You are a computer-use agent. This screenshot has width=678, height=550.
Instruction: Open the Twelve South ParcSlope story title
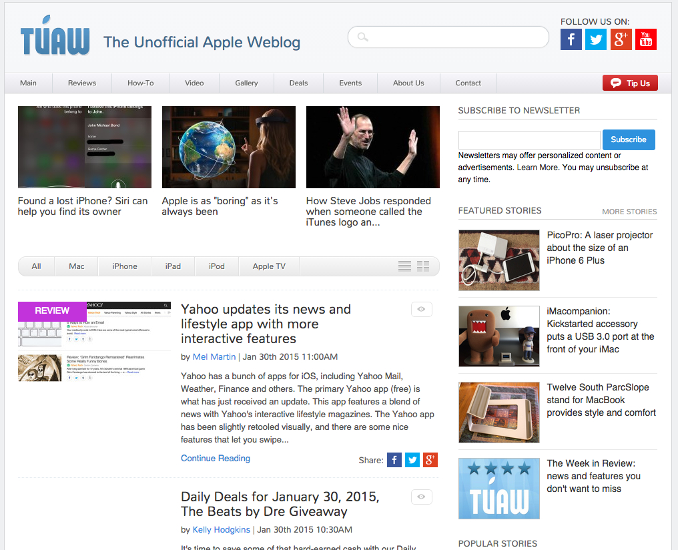point(601,400)
